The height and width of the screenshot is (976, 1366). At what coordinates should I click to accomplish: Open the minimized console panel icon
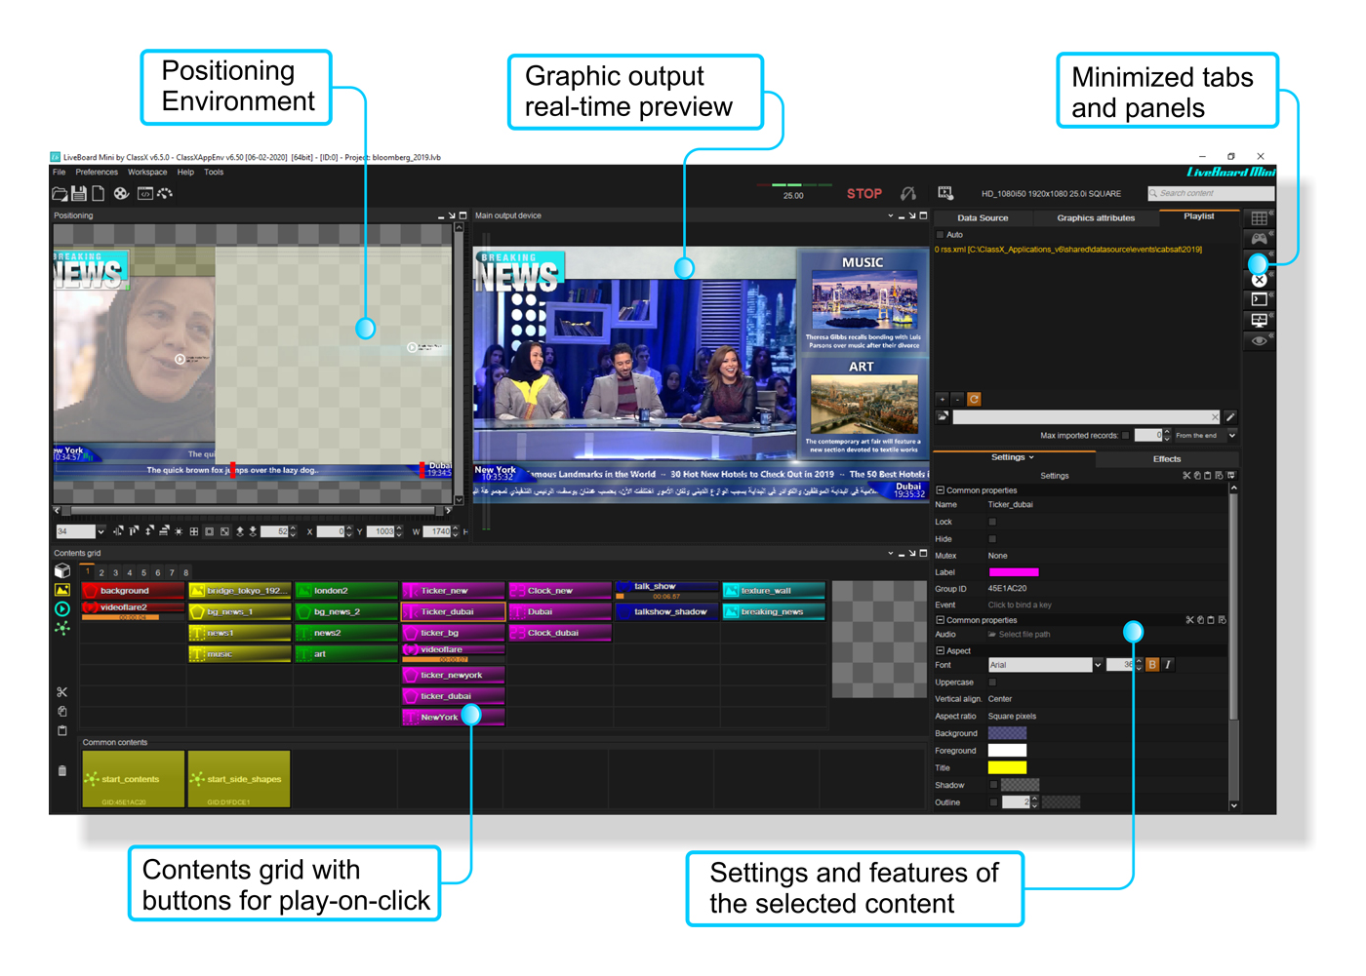(x=1259, y=299)
